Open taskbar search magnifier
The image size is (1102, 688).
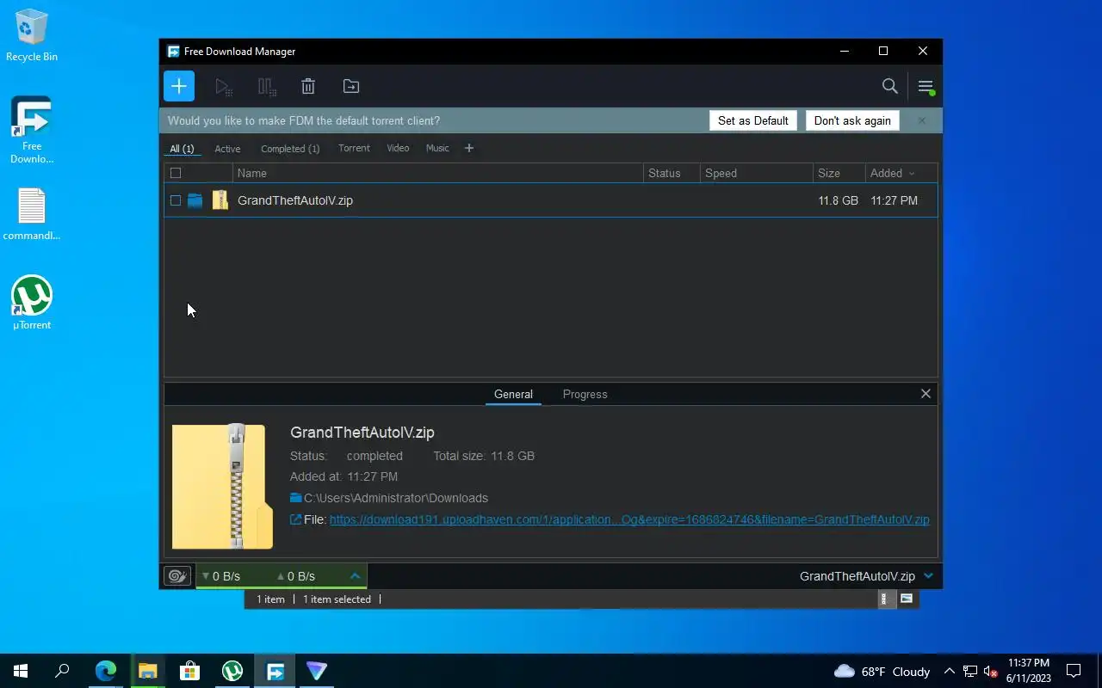62,671
